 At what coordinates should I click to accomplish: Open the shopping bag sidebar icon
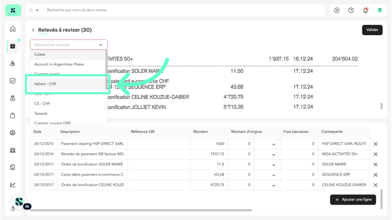coord(13,115)
